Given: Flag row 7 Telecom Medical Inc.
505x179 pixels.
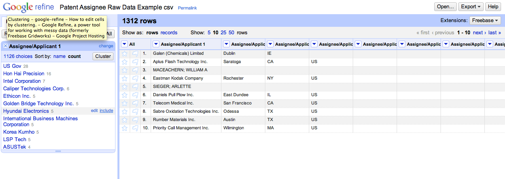Looking at the screenshot, I should (x=135, y=103).
